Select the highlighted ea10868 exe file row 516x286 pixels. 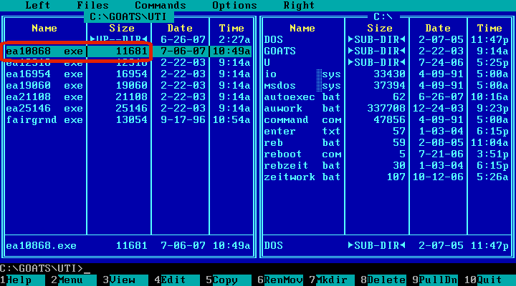[128, 51]
